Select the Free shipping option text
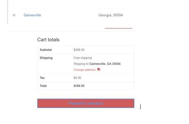The image size is (189, 124). click(x=83, y=58)
